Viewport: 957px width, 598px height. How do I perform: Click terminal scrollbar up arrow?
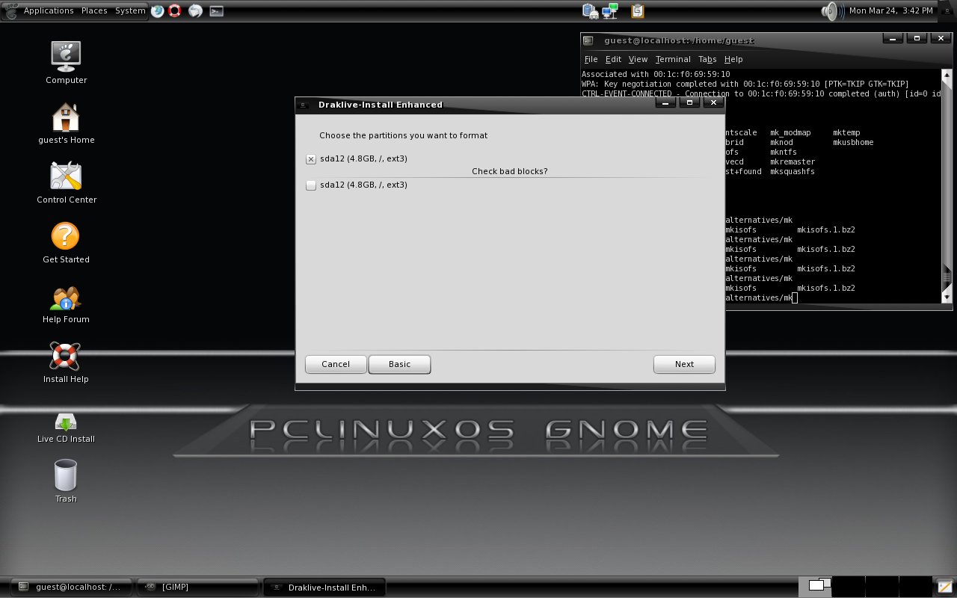947,76
